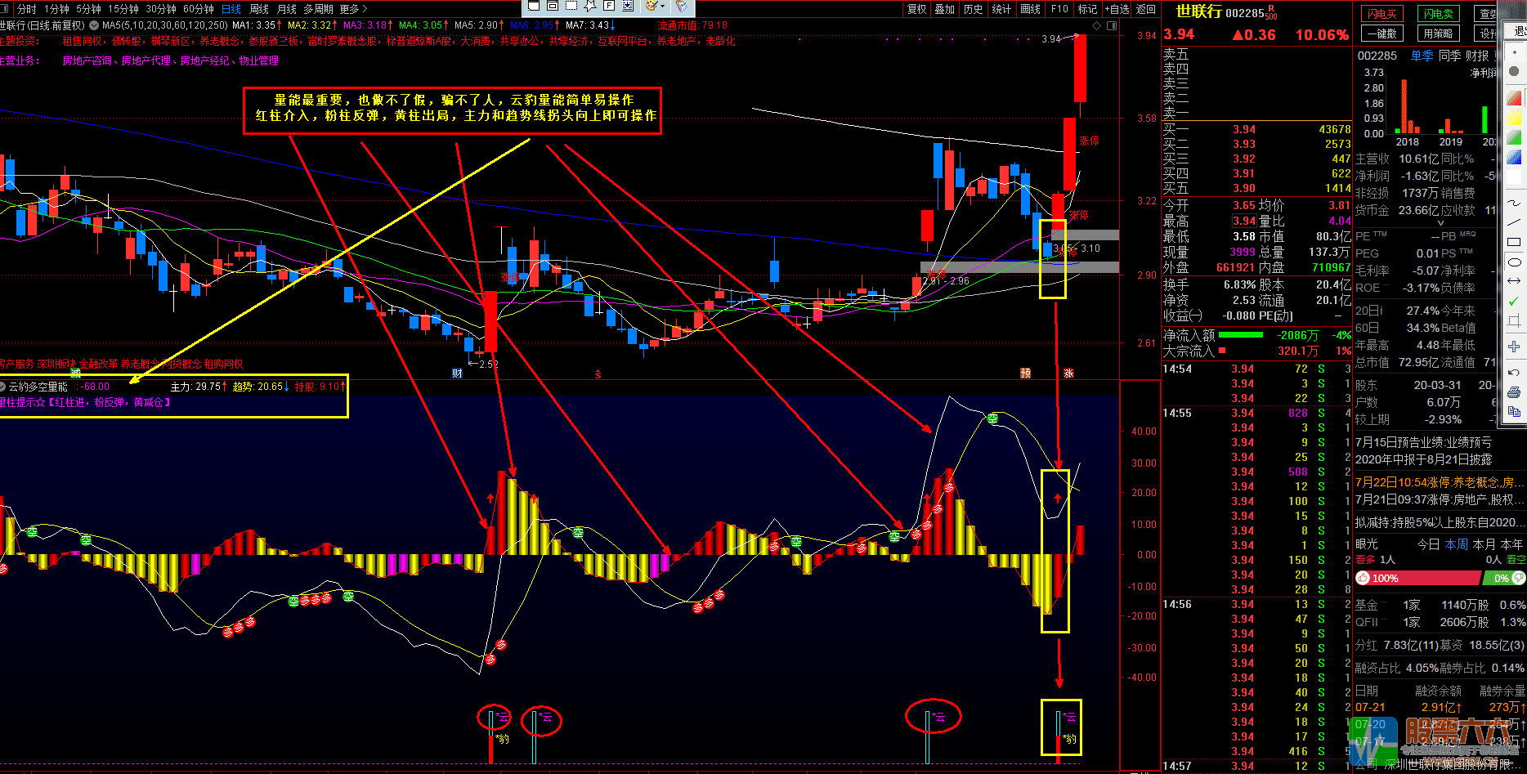The width and height of the screenshot is (1527, 774).
Task: Select the large dot pen size
Action: tap(1514, 71)
